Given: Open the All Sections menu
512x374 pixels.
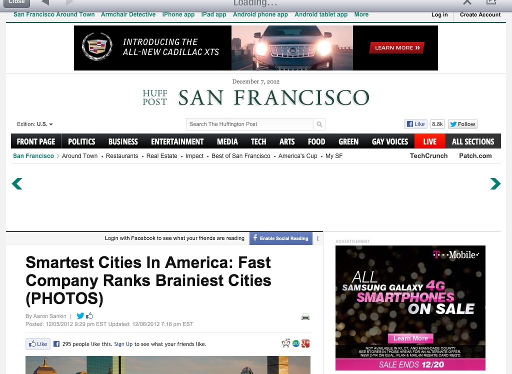Looking at the screenshot, I should coord(473,141).
